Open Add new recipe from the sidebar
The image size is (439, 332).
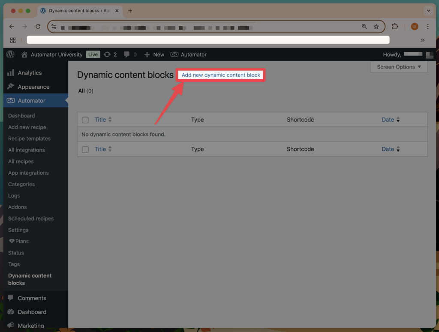pyautogui.click(x=27, y=127)
